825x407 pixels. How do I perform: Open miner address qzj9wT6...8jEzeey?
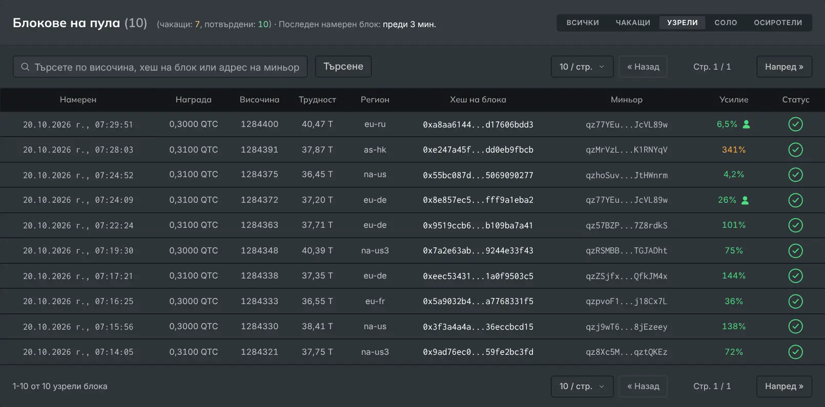[x=627, y=327]
